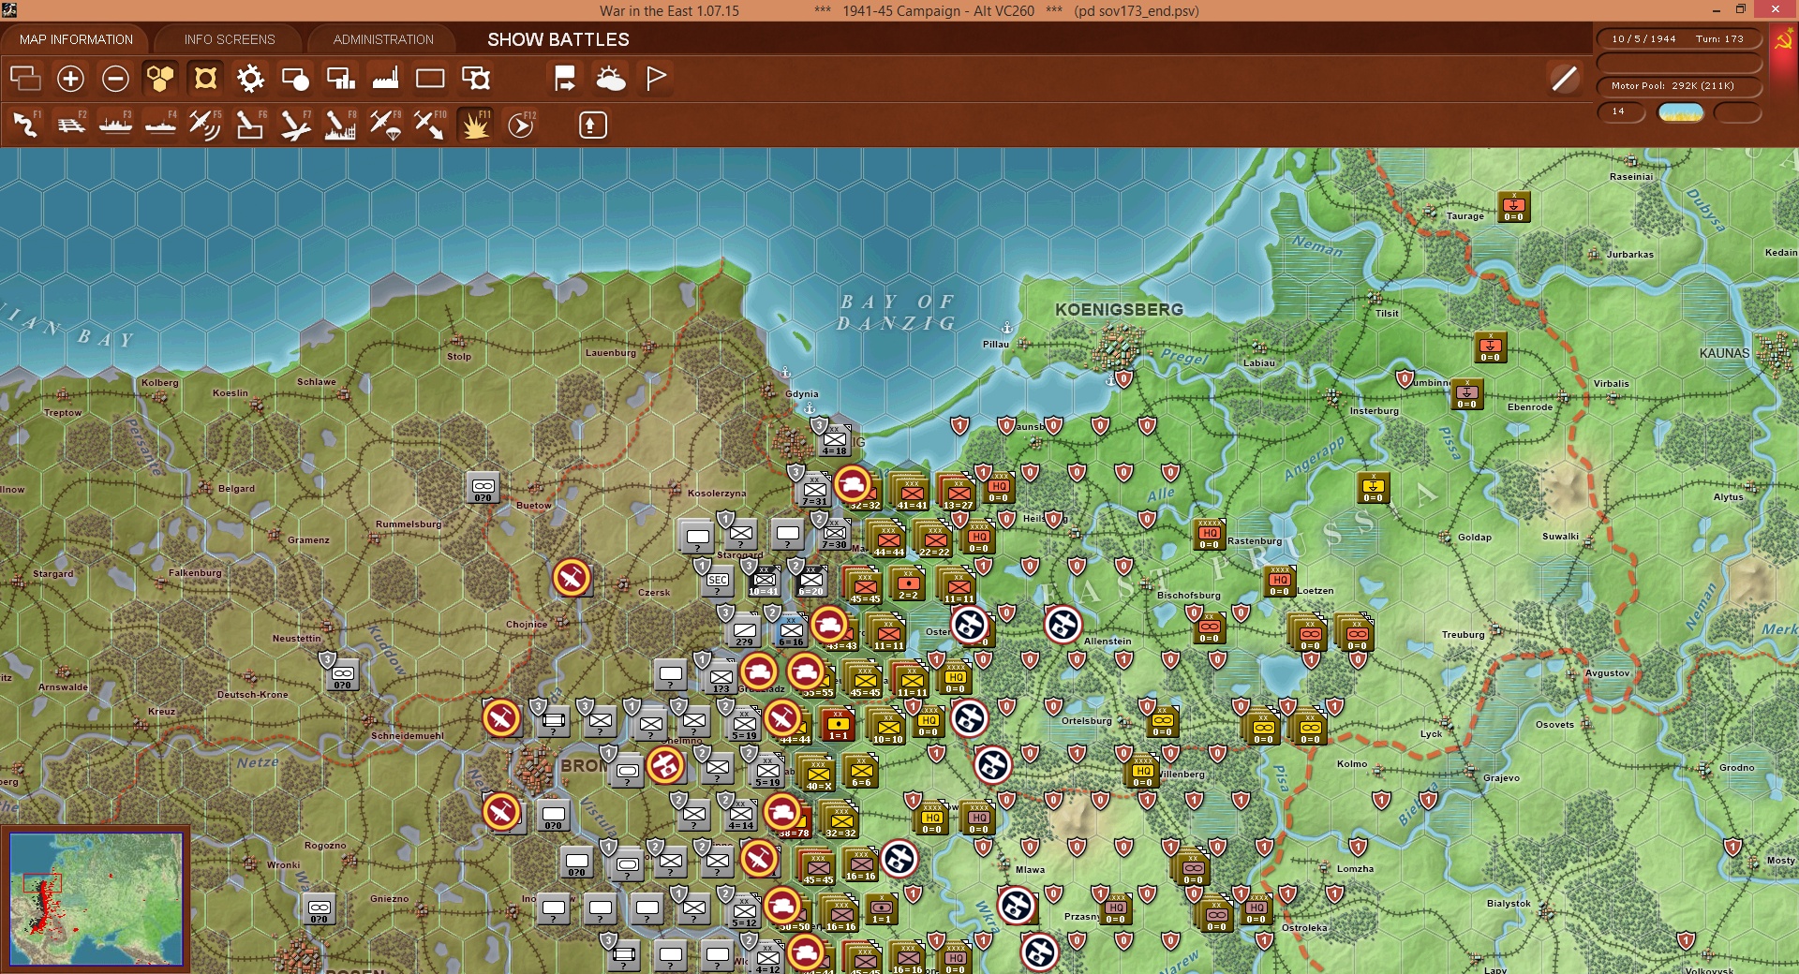This screenshot has height=974, width=1799.
Task: Select F3 ship transport mode
Action: click(x=115, y=125)
